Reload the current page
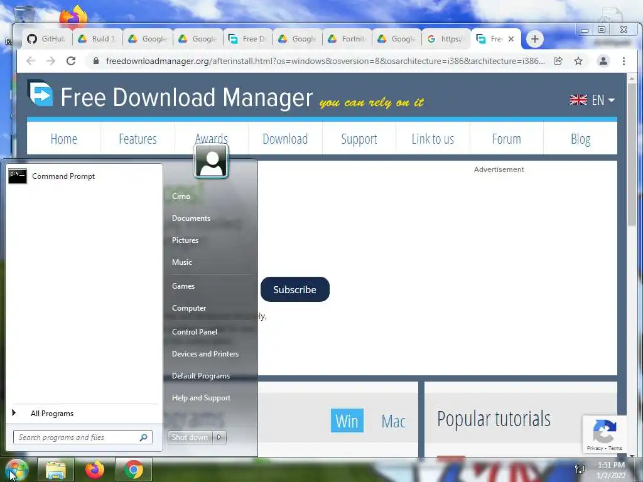643x482 pixels. click(x=71, y=61)
